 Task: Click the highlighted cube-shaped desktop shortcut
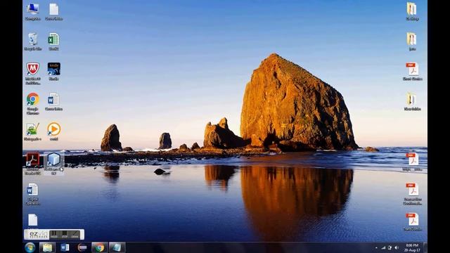coord(53,164)
